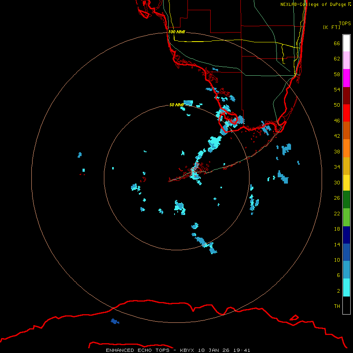
Task: Click the "42" legend value
Action: click(x=337, y=136)
